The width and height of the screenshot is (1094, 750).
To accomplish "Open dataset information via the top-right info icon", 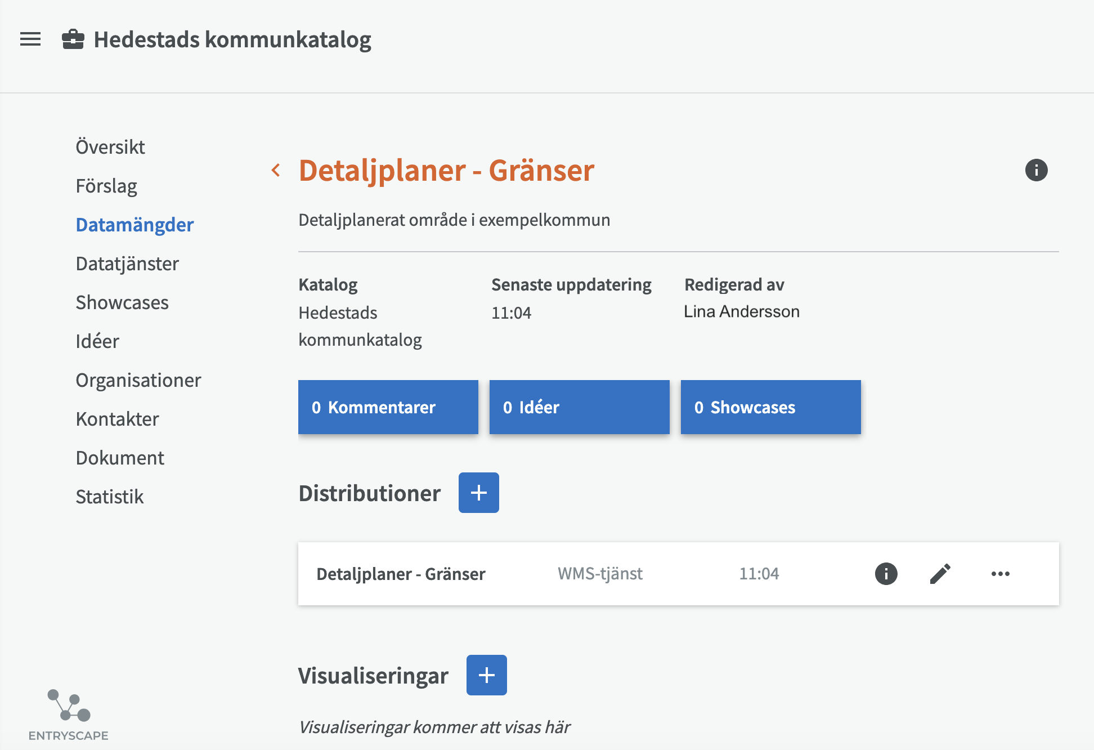I will pos(1035,171).
